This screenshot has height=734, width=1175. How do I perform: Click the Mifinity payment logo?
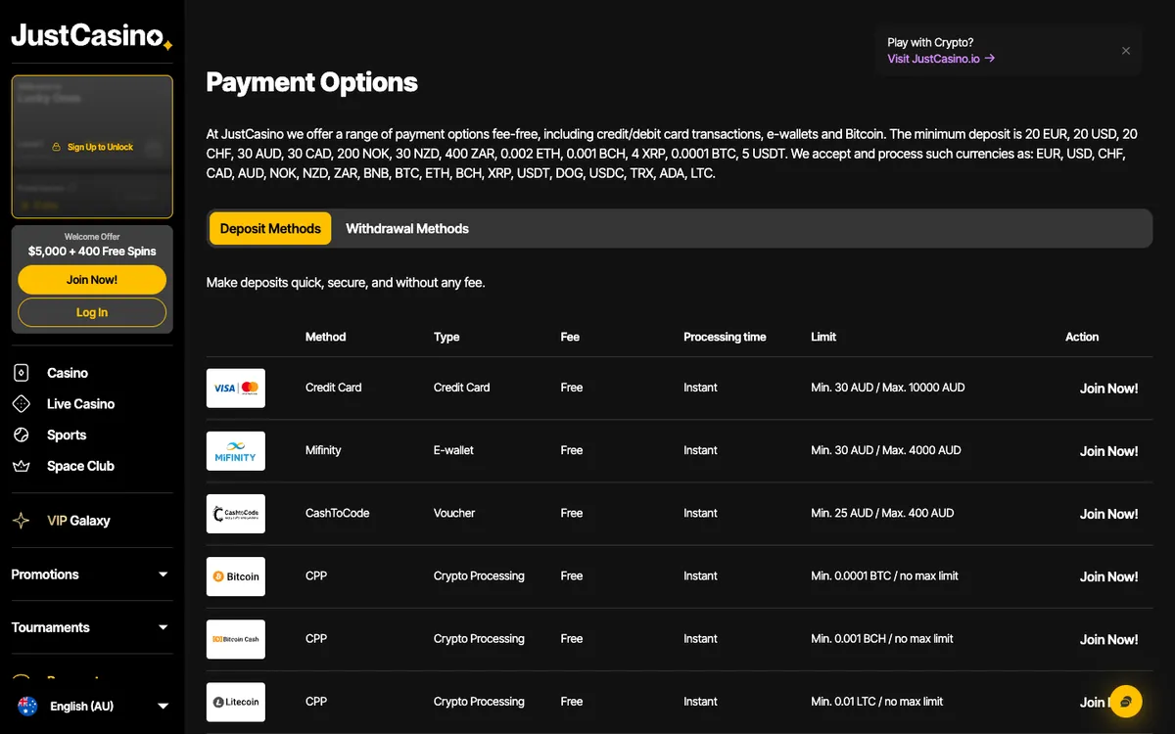(x=236, y=451)
